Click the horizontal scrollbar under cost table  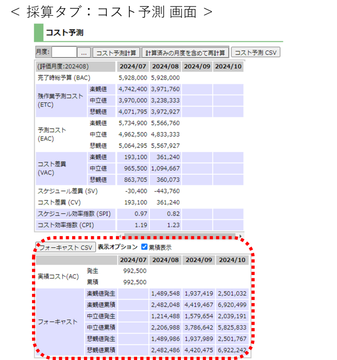(179, 236)
